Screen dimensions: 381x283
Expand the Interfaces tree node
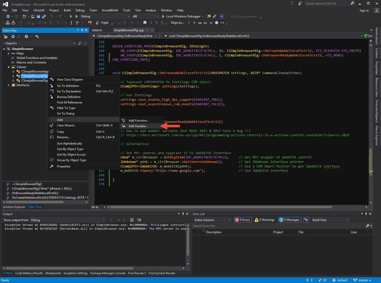click(x=9, y=85)
